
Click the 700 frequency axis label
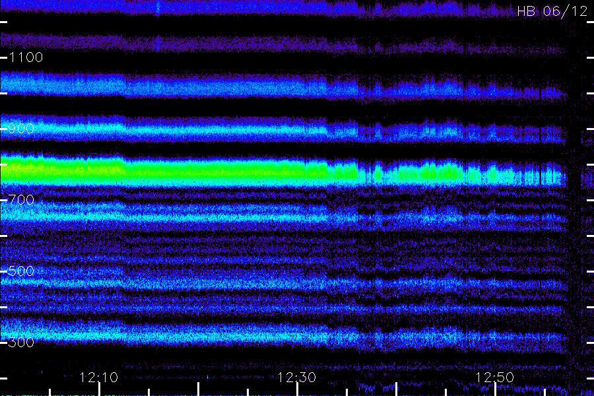[22, 200]
